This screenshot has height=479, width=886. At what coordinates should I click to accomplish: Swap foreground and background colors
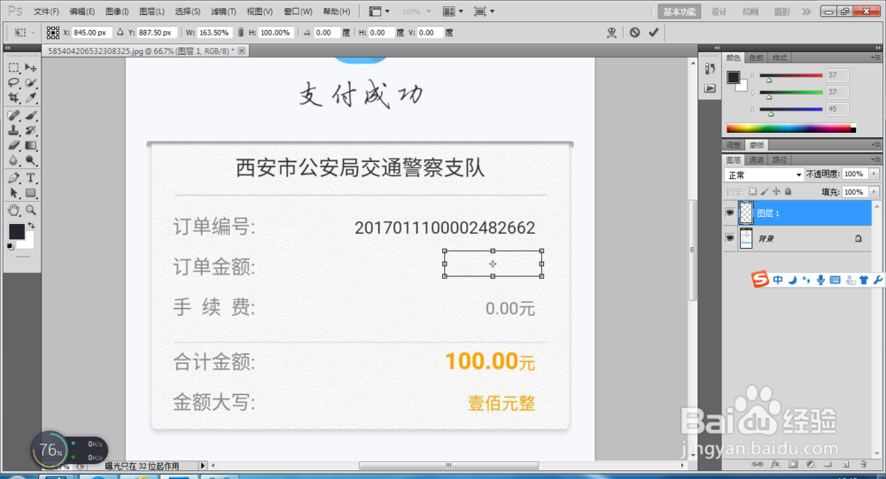coord(31,226)
